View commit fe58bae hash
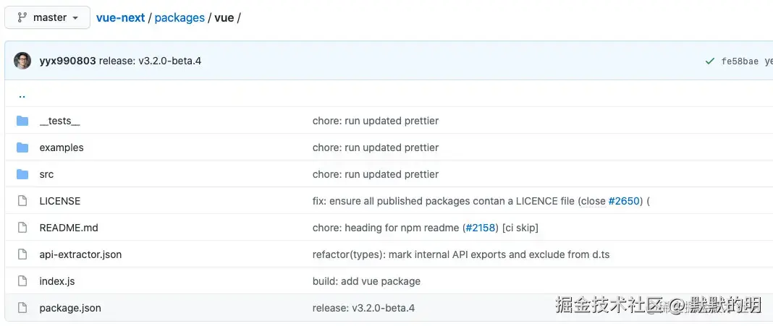The height and width of the screenshot is (326, 773). (740, 61)
